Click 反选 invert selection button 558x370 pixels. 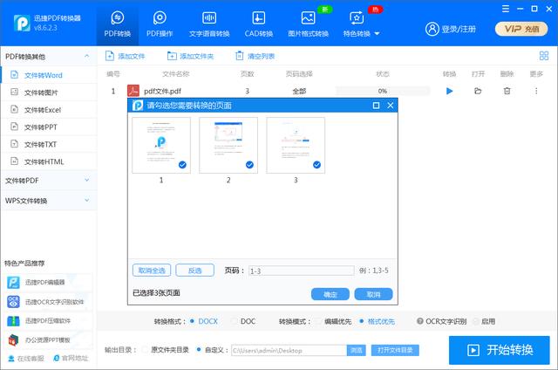tap(195, 271)
